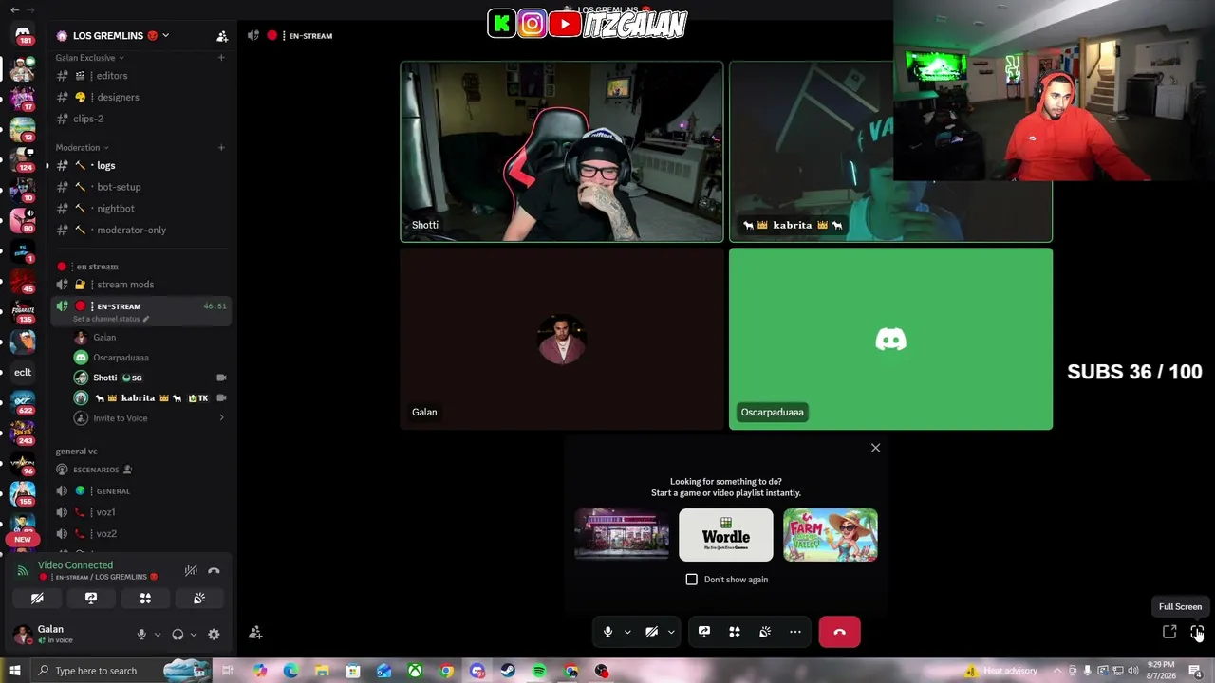The width and height of the screenshot is (1215, 683).
Task: Pop out the call window
Action: pyautogui.click(x=1169, y=632)
